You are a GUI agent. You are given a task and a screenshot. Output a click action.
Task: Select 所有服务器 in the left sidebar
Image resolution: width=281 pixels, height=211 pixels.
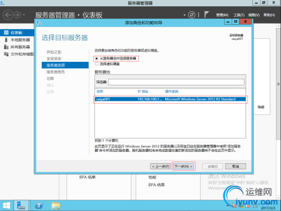pyautogui.click(x=20, y=47)
